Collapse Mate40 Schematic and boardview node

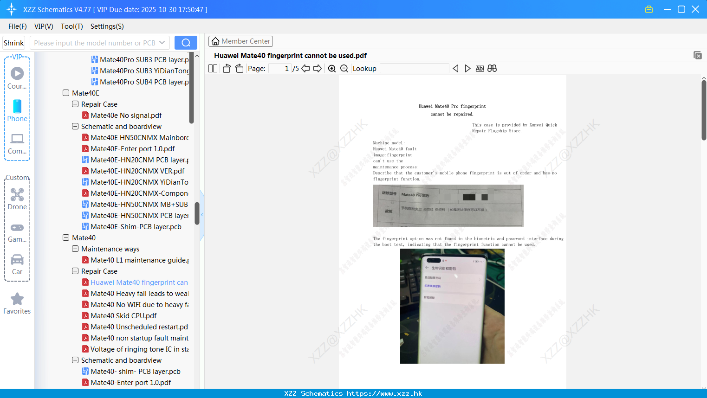point(75,360)
